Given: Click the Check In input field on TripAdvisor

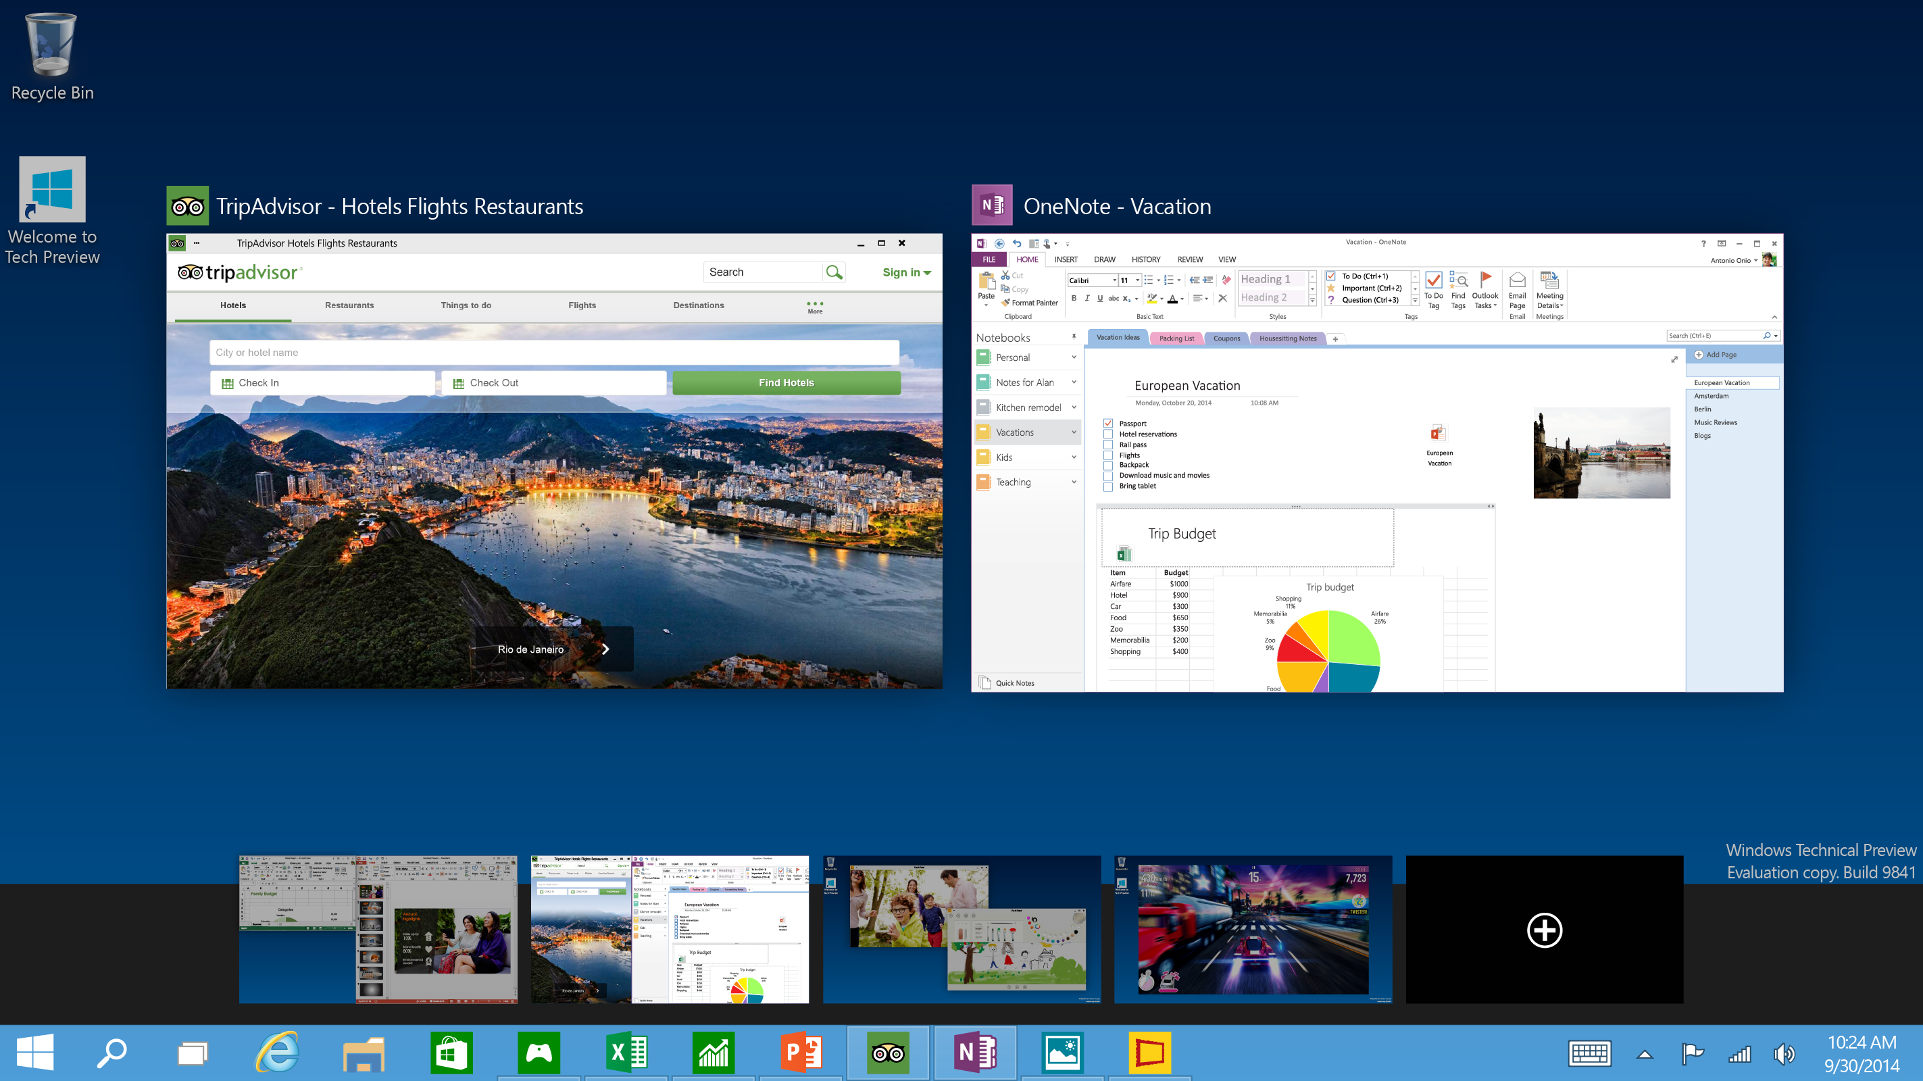Looking at the screenshot, I should click(326, 383).
